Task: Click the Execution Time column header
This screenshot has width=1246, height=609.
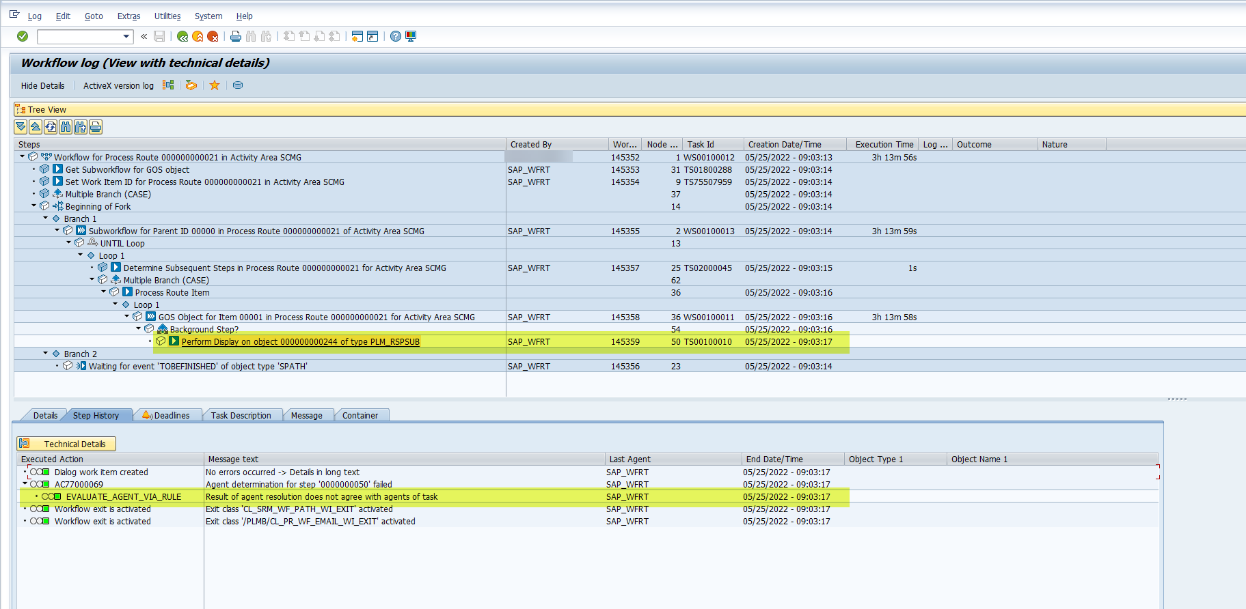Action: pyautogui.click(x=883, y=144)
